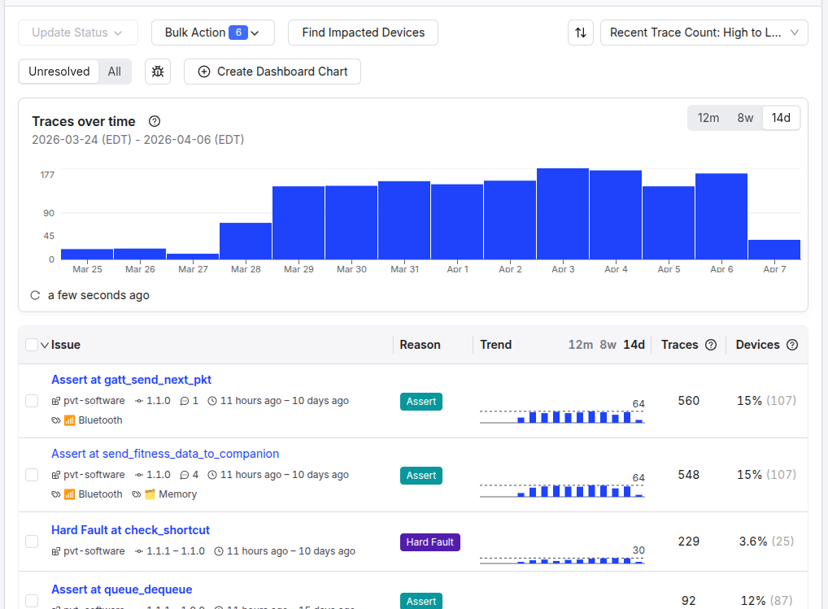This screenshot has height=609, width=828.
Task: Click the sort order arrows icon
Action: 580,33
